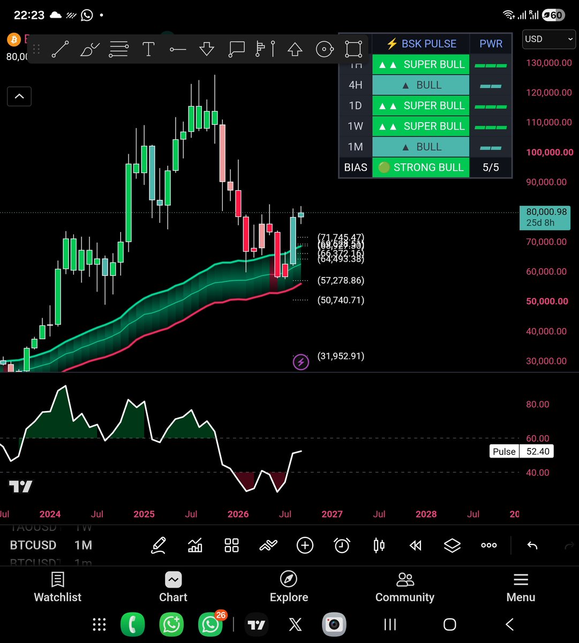The image size is (579, 643).
Task: Select the BTCUSD symbol name
Action: click(33, 545)
